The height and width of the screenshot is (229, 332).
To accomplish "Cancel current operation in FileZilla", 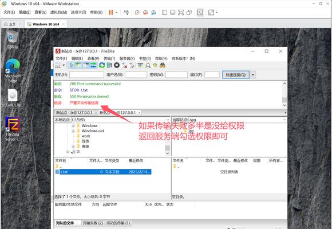I will click(117, 65).
